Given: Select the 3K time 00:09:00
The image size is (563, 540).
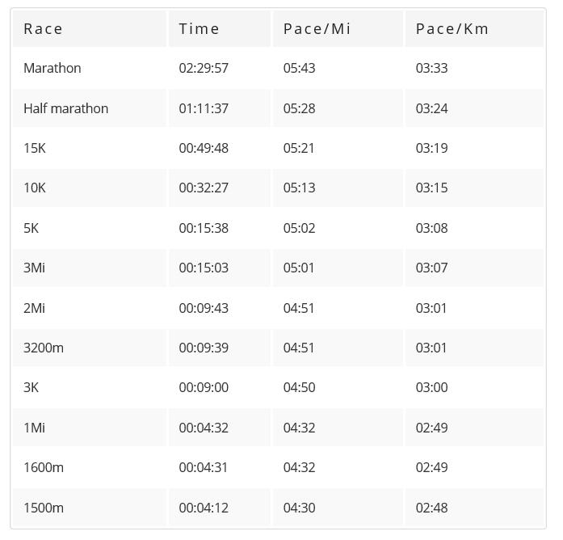Looking at the screenshot, I should click(204, 387).
